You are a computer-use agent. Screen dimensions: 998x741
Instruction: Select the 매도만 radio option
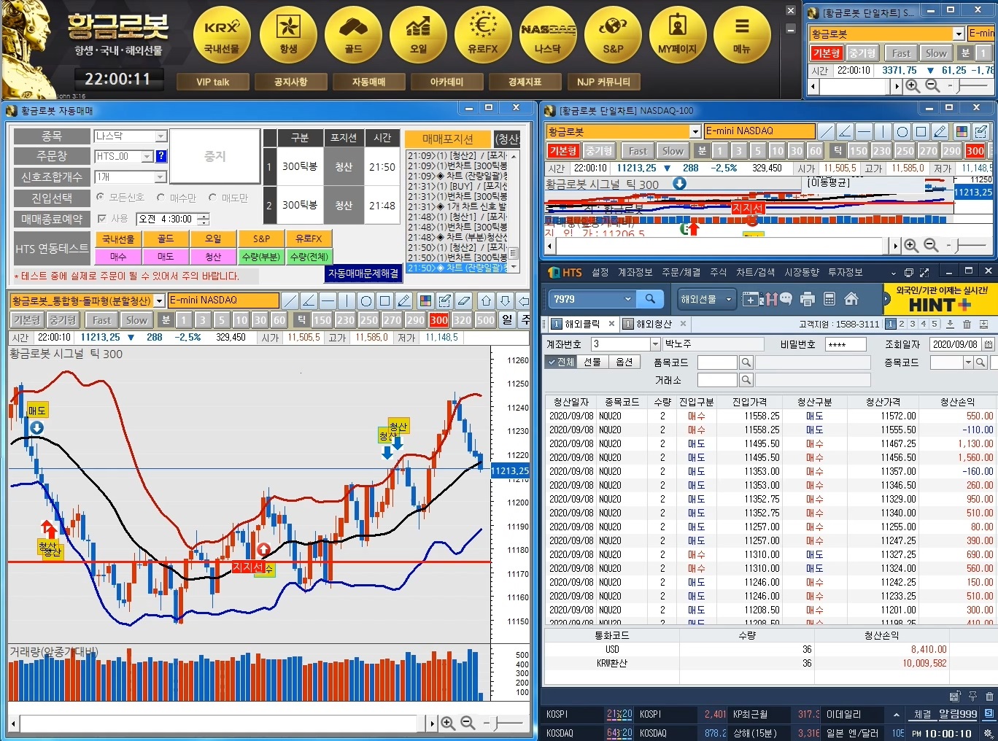212,198
